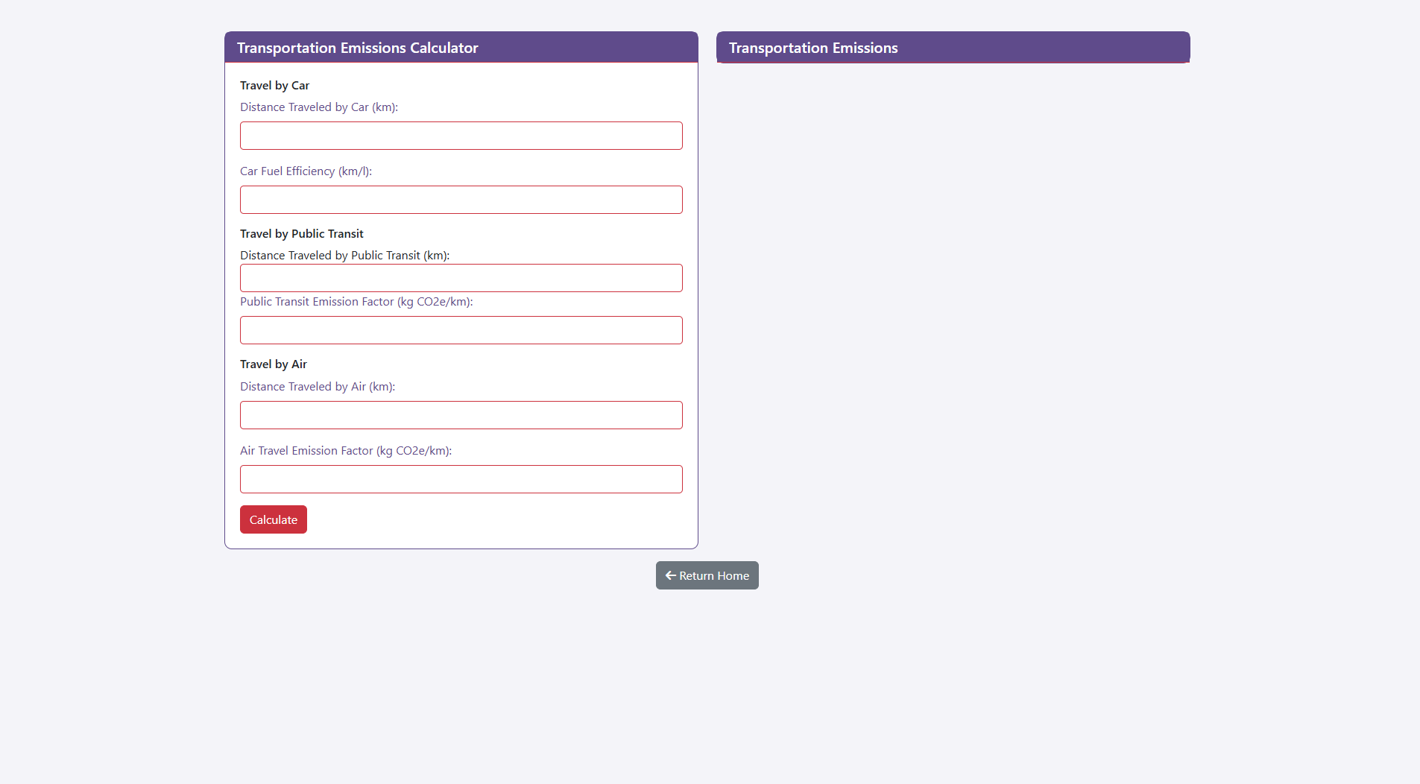The height and width of the screenshot is (784, 1420).
Task: Click the left arrow icon in Return Home
Action: coord(670,575)
